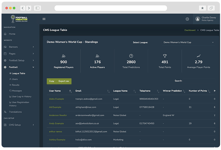
Task: Sort by User Name column arrows
Action: click(x=71, y=91)
